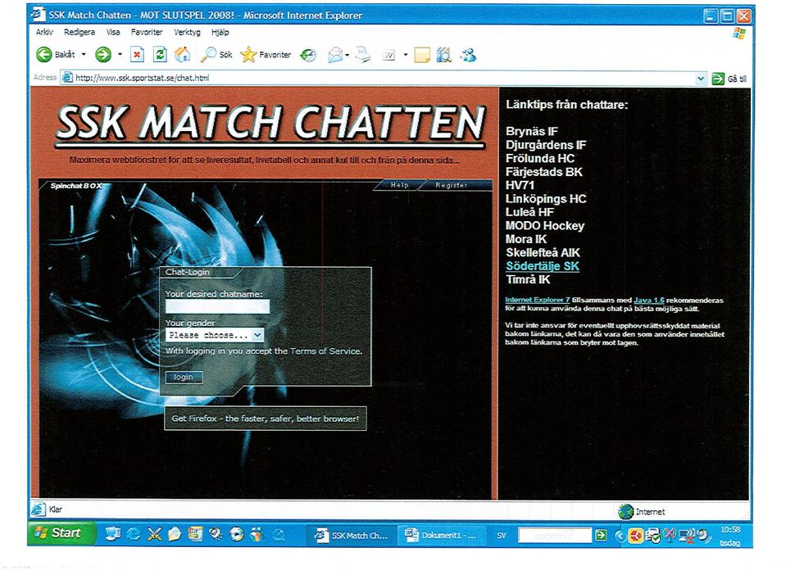Open the Favoriter menu in the menu bar
Screen dimensions: 786x570
point(147,32)
